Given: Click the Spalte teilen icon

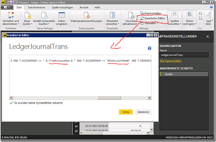Looking at the screenshot, I should 208,15.
